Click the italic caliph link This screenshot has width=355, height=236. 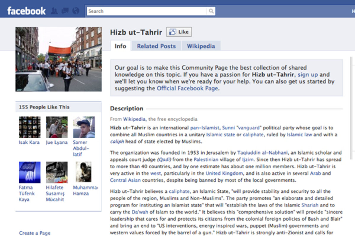(117, 141)
